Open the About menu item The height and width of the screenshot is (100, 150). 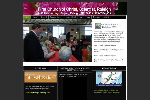[35, 17]
